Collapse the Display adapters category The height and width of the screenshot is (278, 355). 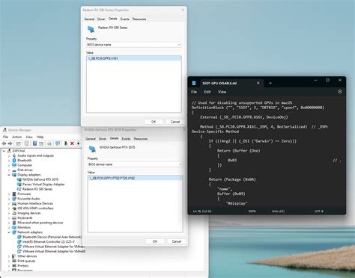(9, 175)
